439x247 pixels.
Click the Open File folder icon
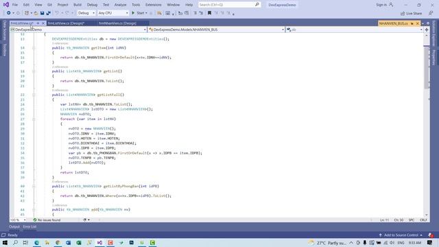point(36,13)
